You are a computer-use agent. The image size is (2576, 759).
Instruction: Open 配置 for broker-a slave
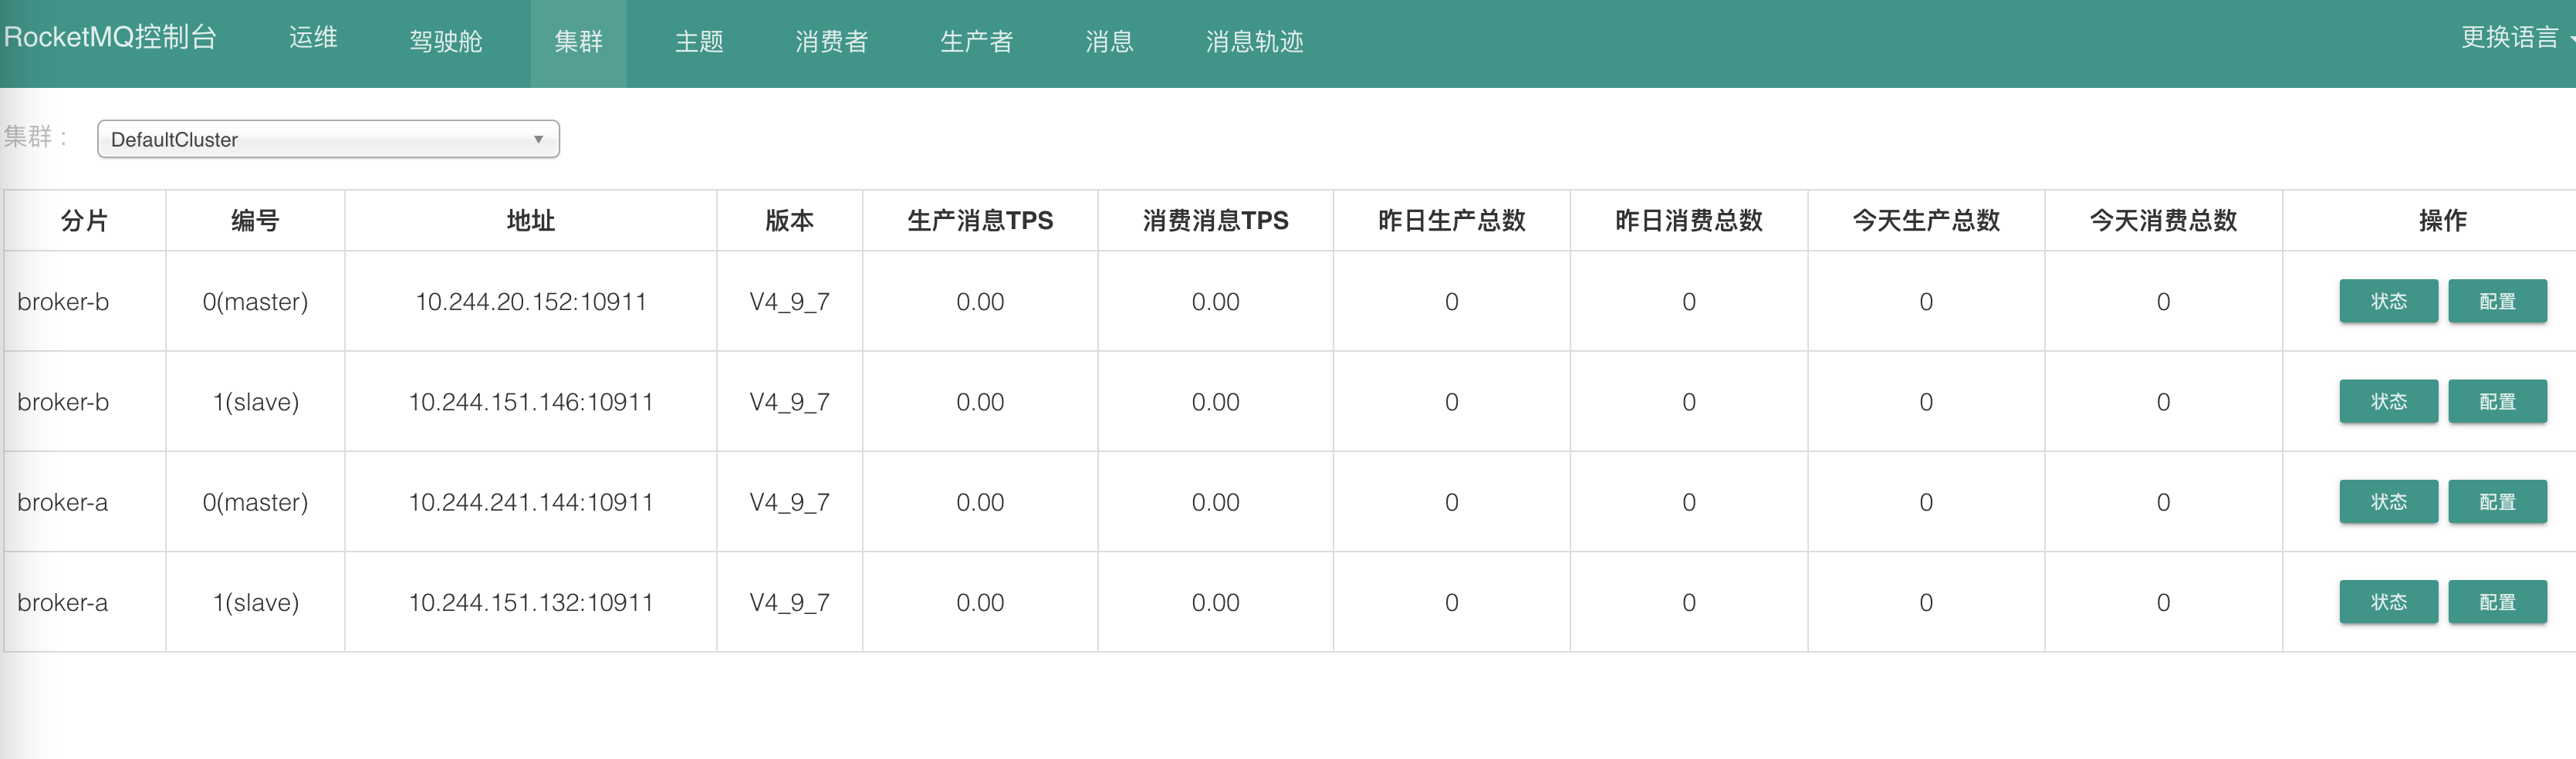(2497, 602)
